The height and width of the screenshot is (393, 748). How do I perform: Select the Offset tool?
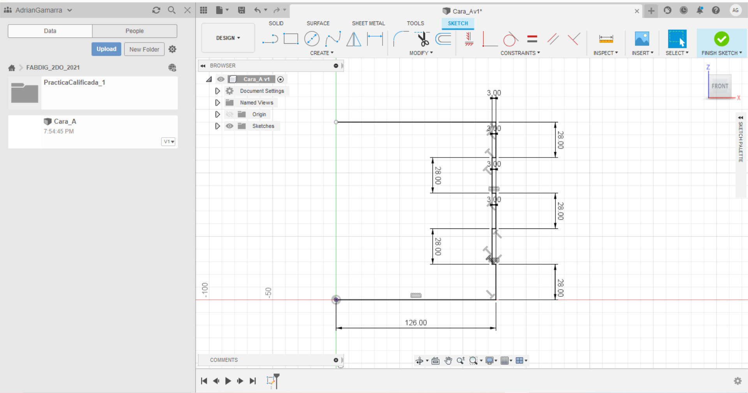(x=443, y=39)
